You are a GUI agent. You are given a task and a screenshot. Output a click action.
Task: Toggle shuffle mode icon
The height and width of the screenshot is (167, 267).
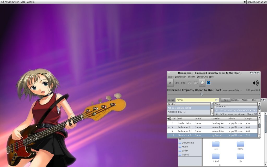point(196,83)
